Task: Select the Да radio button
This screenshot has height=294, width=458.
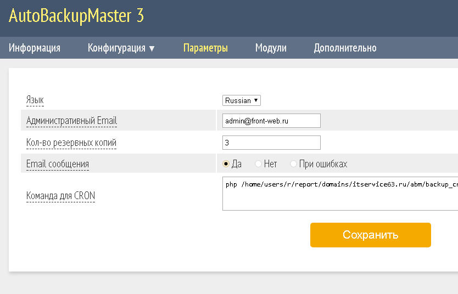Action: click(x=226, y=164)
